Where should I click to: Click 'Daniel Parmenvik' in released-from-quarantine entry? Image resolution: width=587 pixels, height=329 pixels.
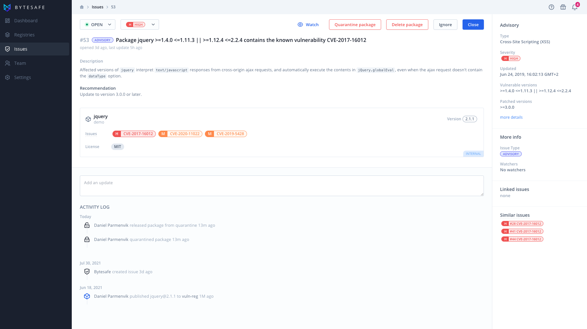tap(111, 225)
